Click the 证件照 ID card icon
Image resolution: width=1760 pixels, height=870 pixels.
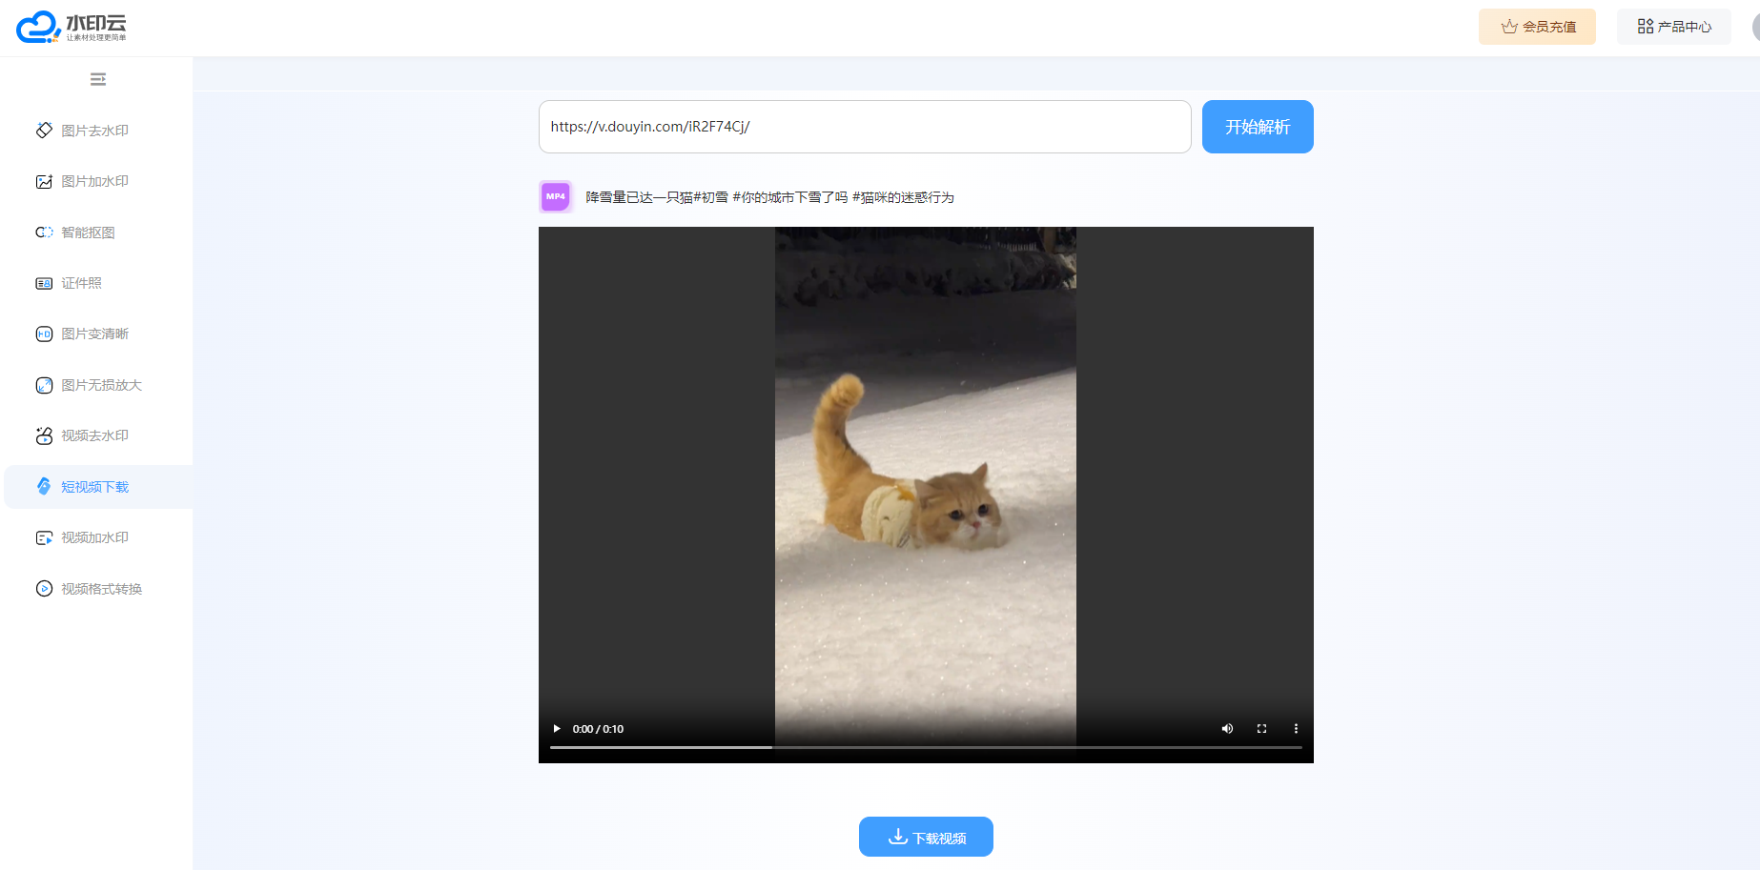(x=44, y=283)
